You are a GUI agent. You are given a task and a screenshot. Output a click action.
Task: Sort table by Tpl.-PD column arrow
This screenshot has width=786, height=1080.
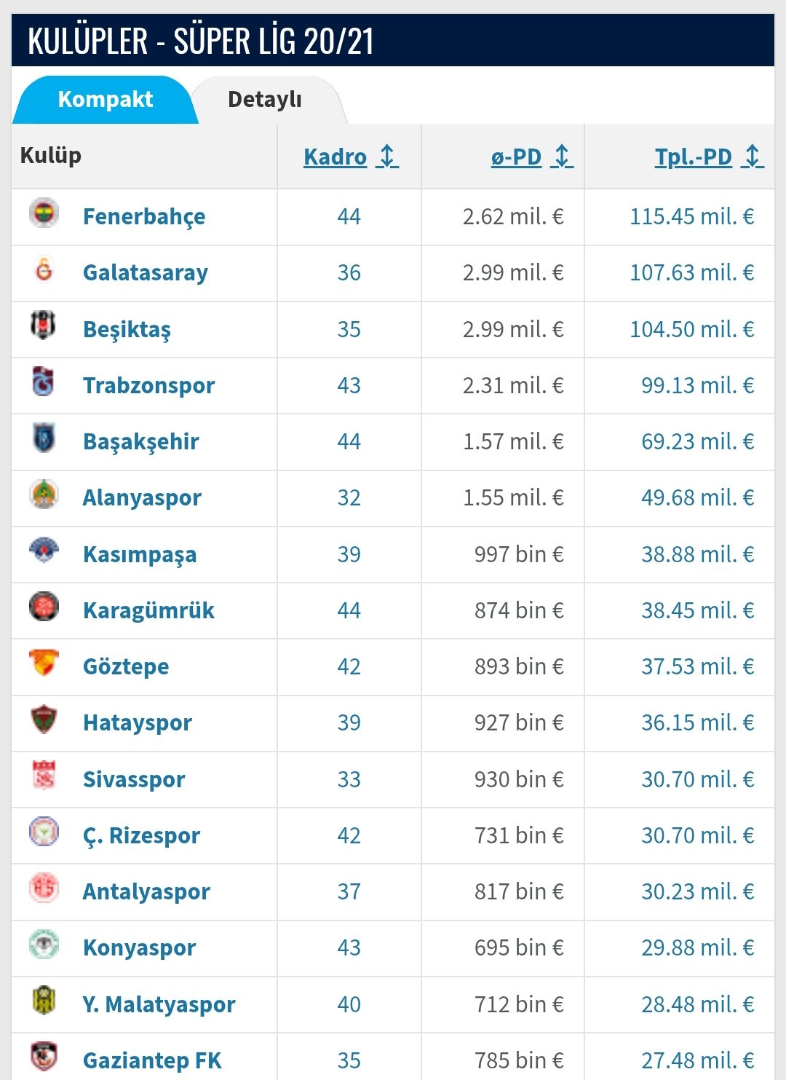coord(753,157)
